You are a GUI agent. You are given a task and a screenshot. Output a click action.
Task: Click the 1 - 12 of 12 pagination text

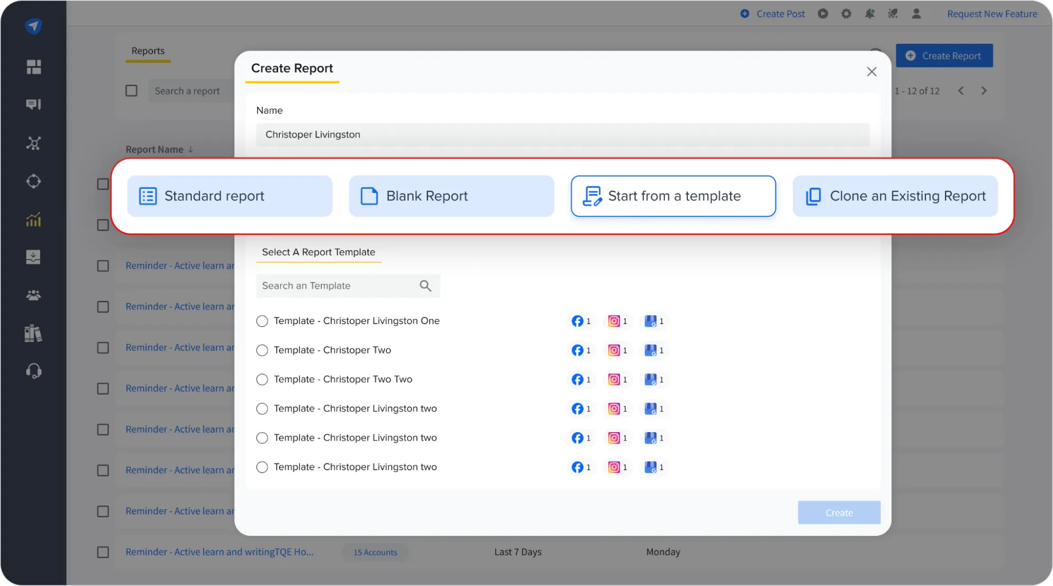917,91
